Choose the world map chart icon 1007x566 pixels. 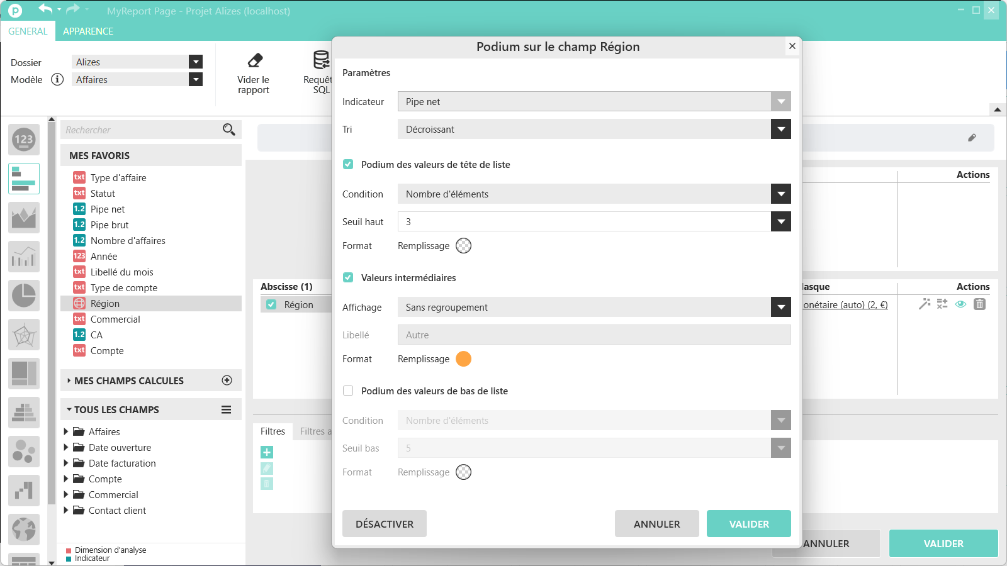click(24, 530)
